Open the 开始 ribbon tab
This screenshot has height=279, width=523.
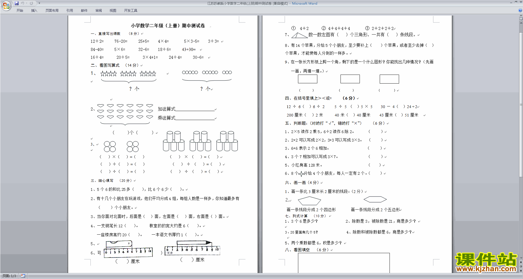20,10
